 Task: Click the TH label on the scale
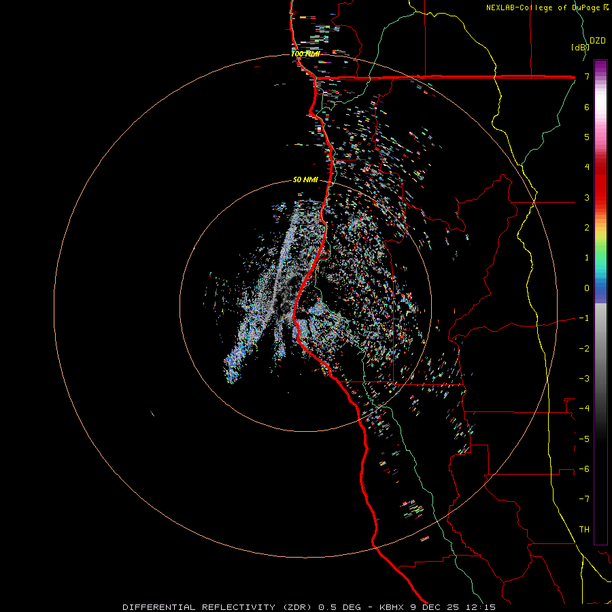[584, 530]
